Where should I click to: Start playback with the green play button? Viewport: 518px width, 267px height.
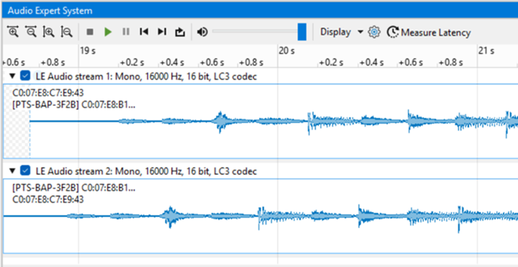click(x=107, y=32)
